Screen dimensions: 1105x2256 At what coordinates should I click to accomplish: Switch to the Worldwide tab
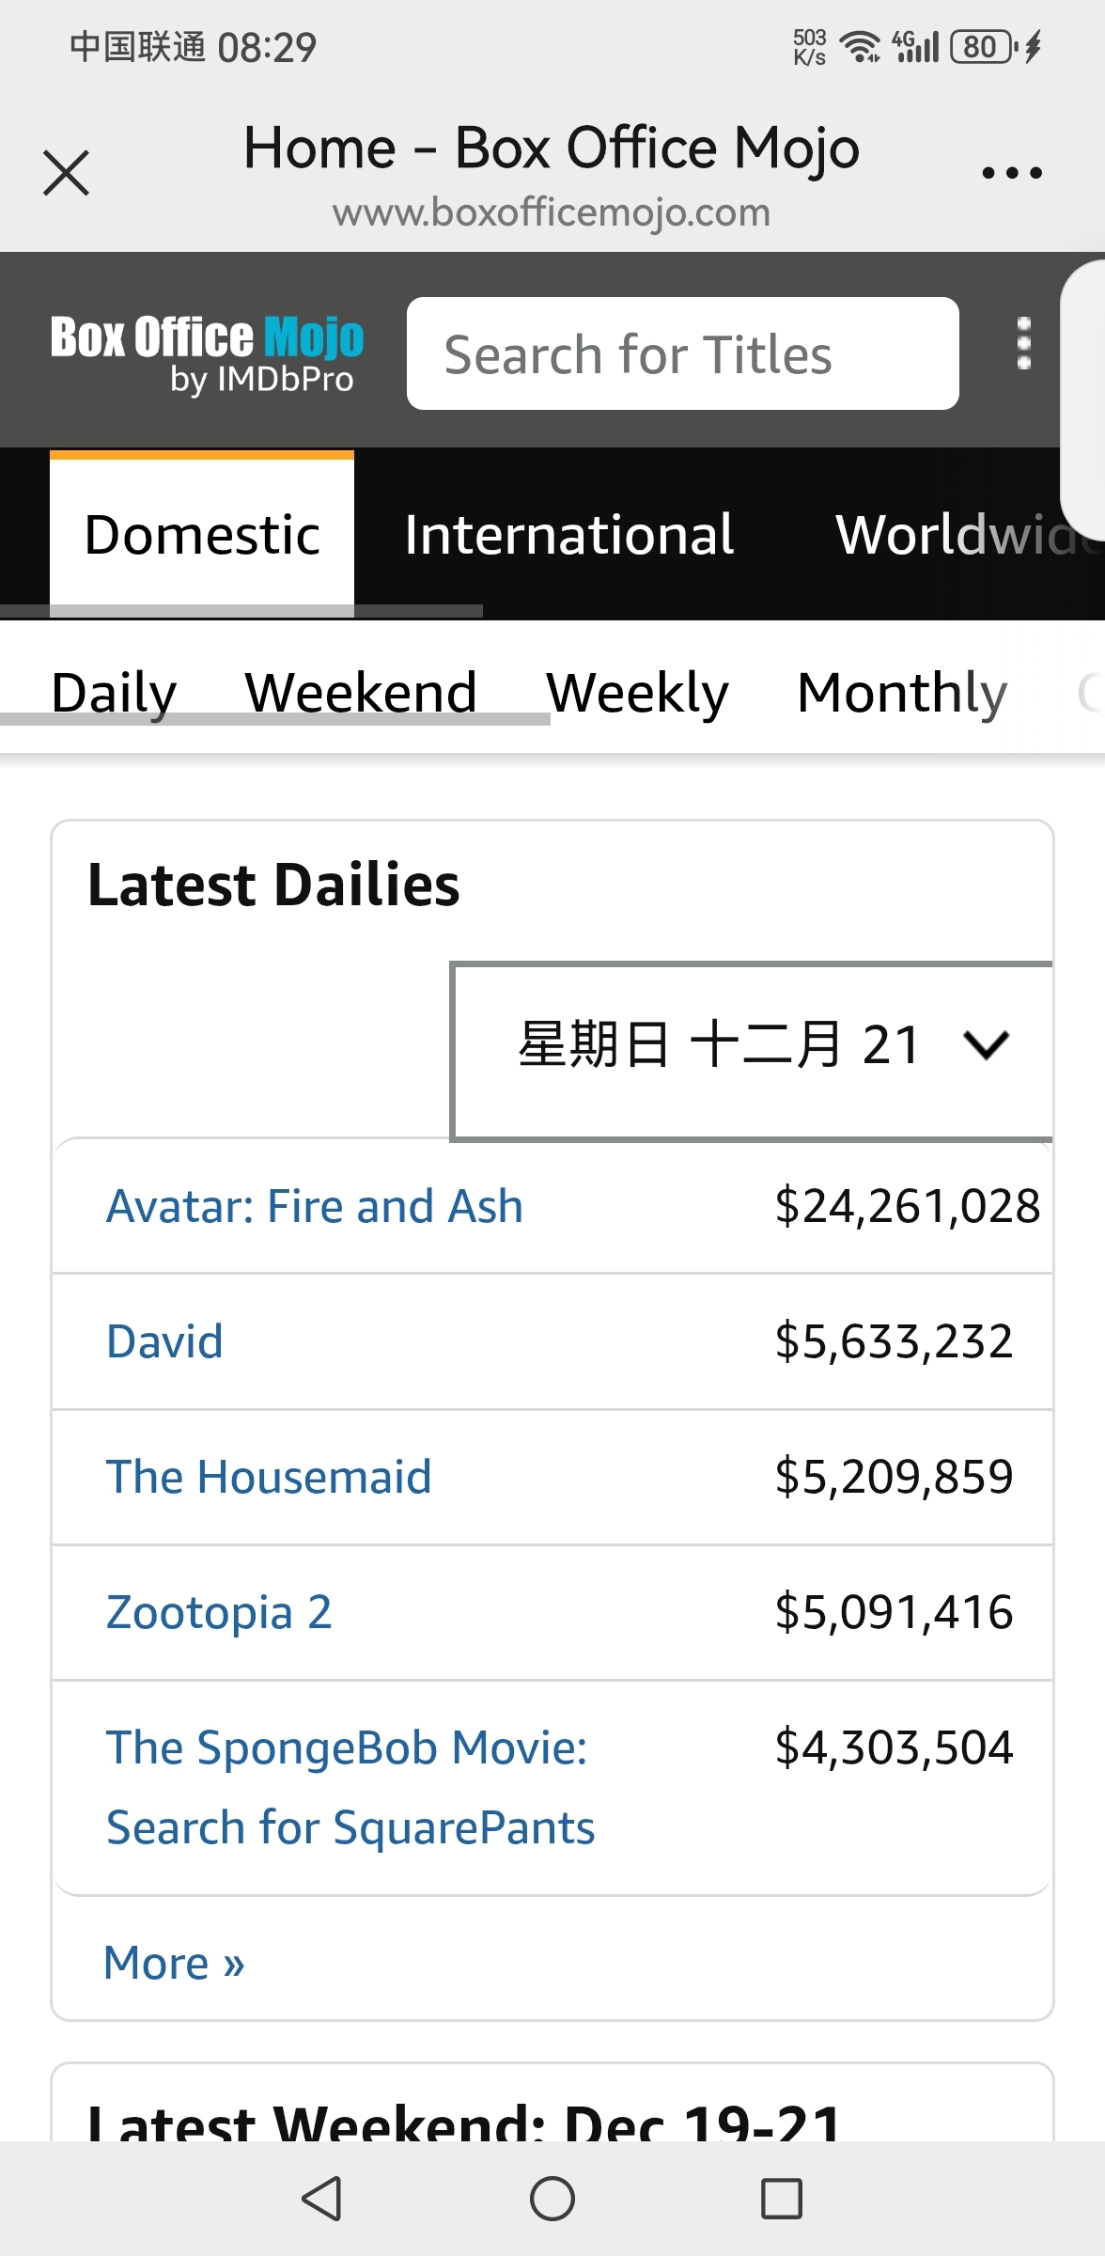[958, 534]
